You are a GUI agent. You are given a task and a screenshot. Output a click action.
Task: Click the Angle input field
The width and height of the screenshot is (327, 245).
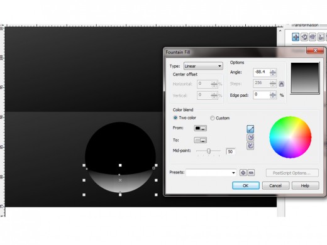coord(262,72)
